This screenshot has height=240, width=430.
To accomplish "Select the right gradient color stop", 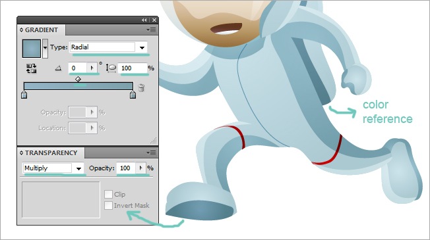I will coord(133,95).
